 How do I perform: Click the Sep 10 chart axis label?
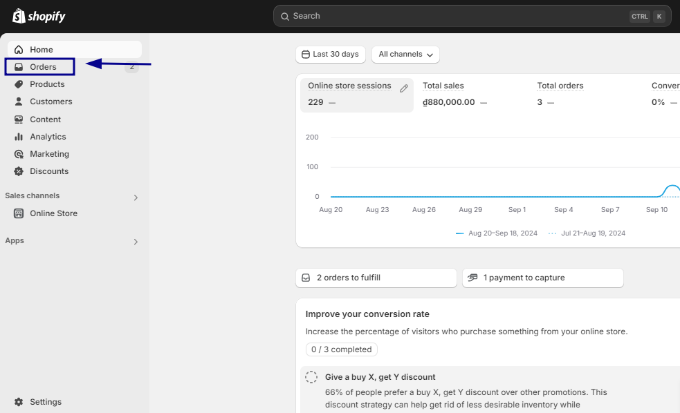[x=656, y=209]
